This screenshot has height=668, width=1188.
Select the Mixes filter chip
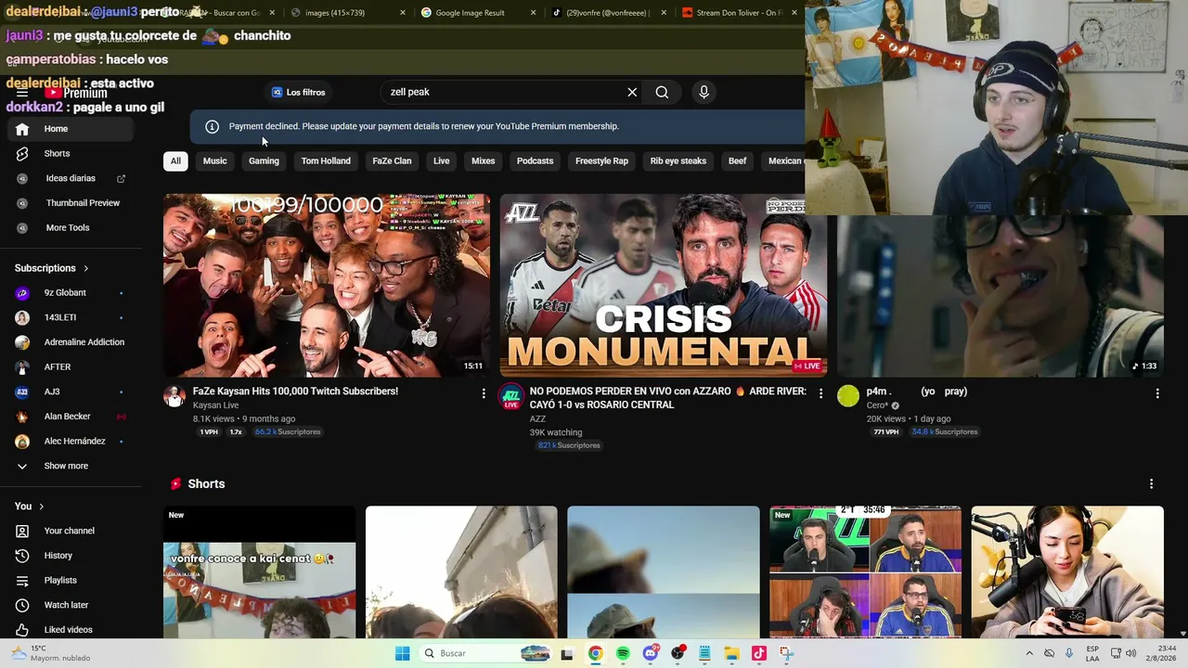pos(483,161)
